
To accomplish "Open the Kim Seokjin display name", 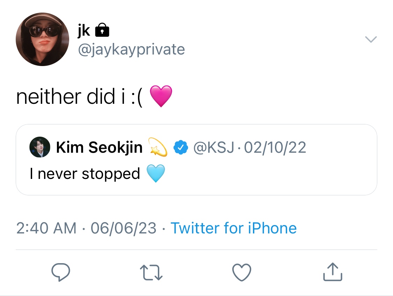I will 99,147.
